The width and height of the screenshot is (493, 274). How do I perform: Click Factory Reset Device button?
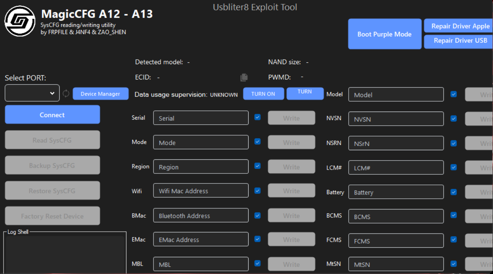(52, 216)
